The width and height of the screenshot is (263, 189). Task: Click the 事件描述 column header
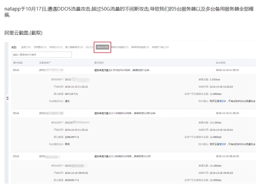pos(99,63)
